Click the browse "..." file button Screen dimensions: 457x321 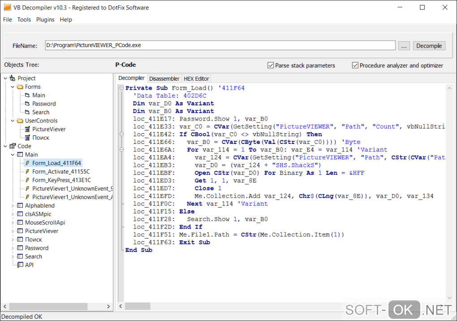404,46
